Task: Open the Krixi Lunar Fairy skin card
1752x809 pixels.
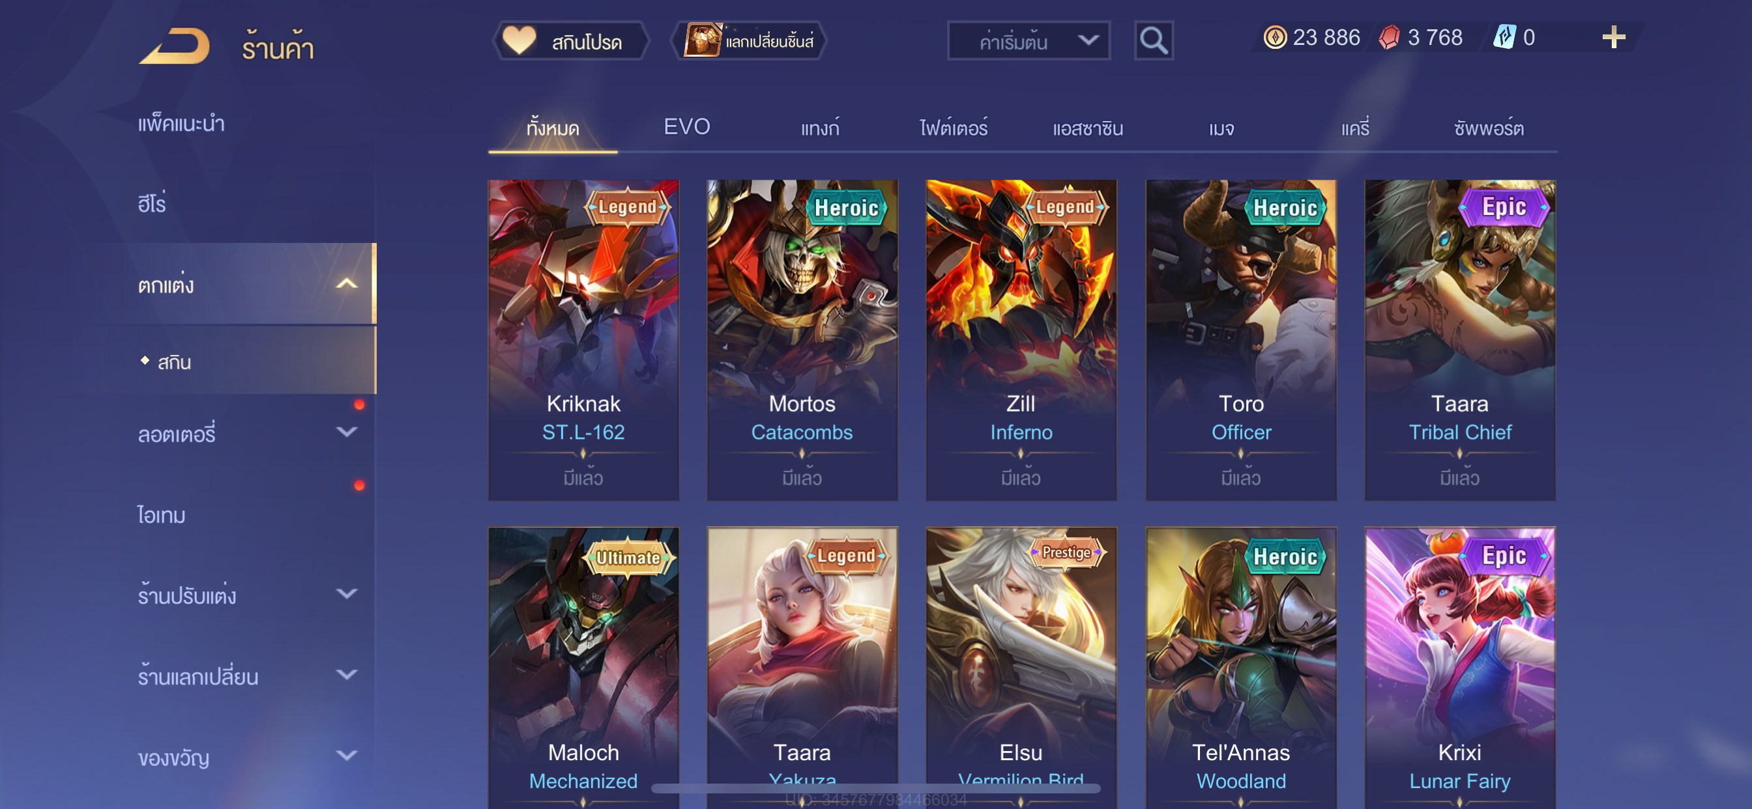Action: (1459, 668)
